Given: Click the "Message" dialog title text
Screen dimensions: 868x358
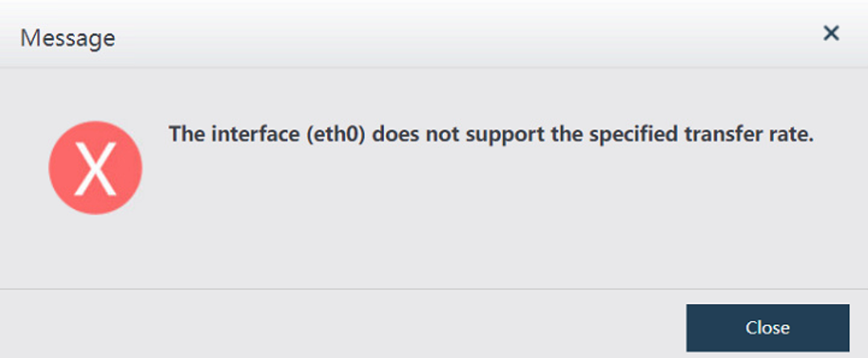Looking at the screenshot, I should click(x=68, y=37).
